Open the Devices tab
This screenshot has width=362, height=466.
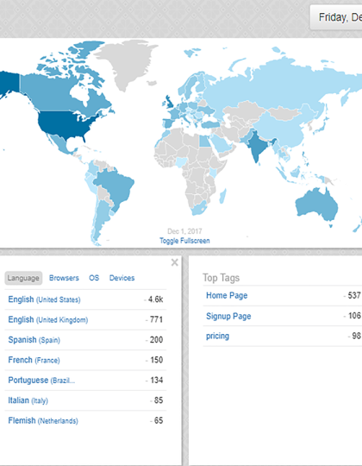click(122, 278)
